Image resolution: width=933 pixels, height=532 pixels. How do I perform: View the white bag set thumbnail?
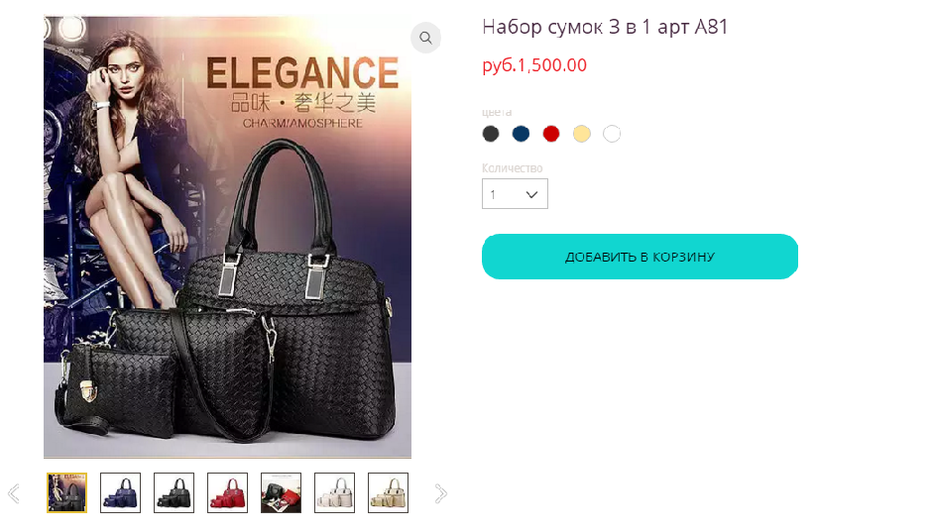tap(335, 492)
